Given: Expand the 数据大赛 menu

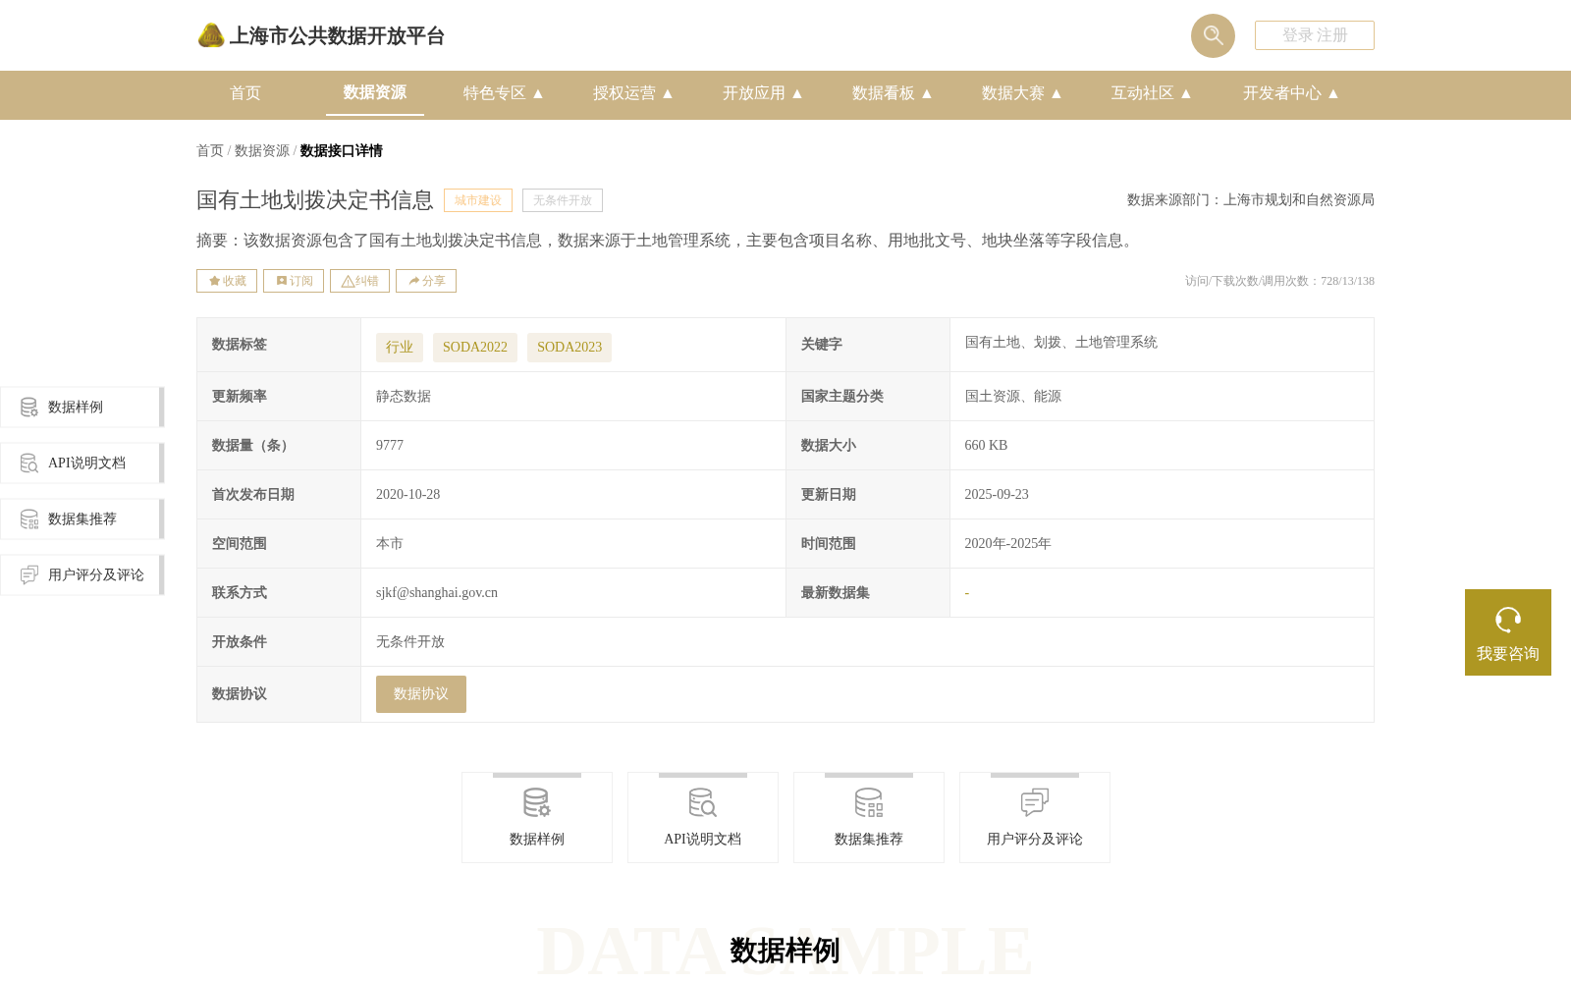Looking at the screenshot, I should 1022,93.
